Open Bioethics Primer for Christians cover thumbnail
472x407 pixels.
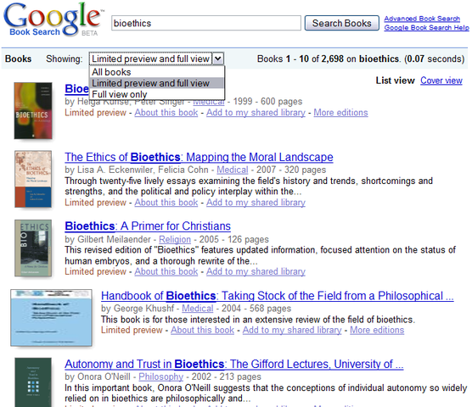(33, 248)
